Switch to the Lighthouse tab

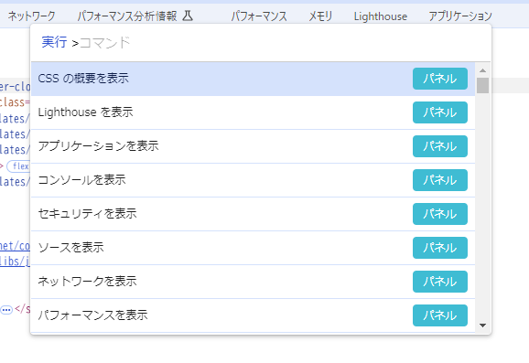pyautogui.click(x=380, y=16)
